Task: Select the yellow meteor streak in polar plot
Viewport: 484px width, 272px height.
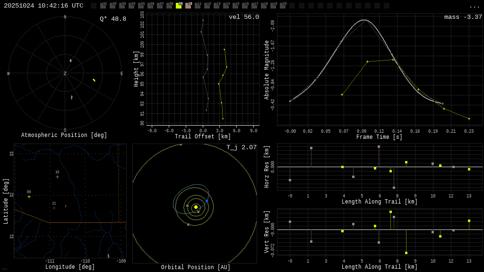Action: coord(94,80)
